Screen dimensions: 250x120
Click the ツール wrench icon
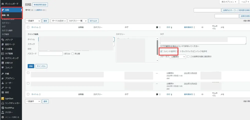pyautogui.click(x=2, y=88)
